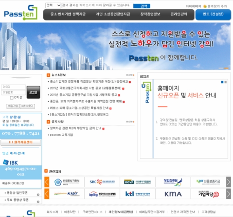Open 2015년 국토교통연구기획사업 시행 공고 item
The width and height of the screenshot is (233, 217).
(86, 88)
